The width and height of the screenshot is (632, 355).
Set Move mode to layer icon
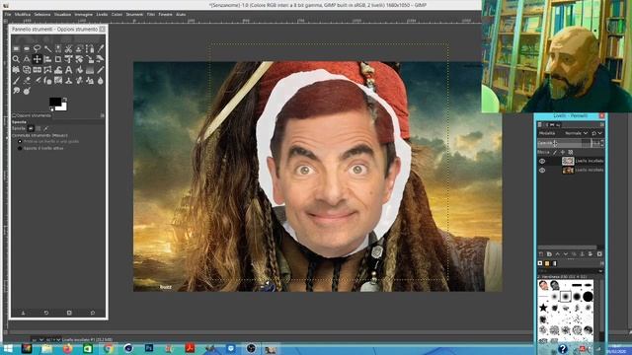tap(31, 128)
